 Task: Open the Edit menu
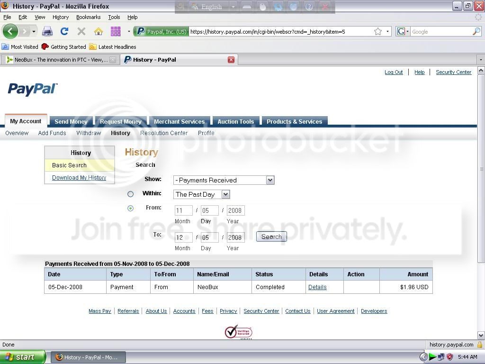23,17
